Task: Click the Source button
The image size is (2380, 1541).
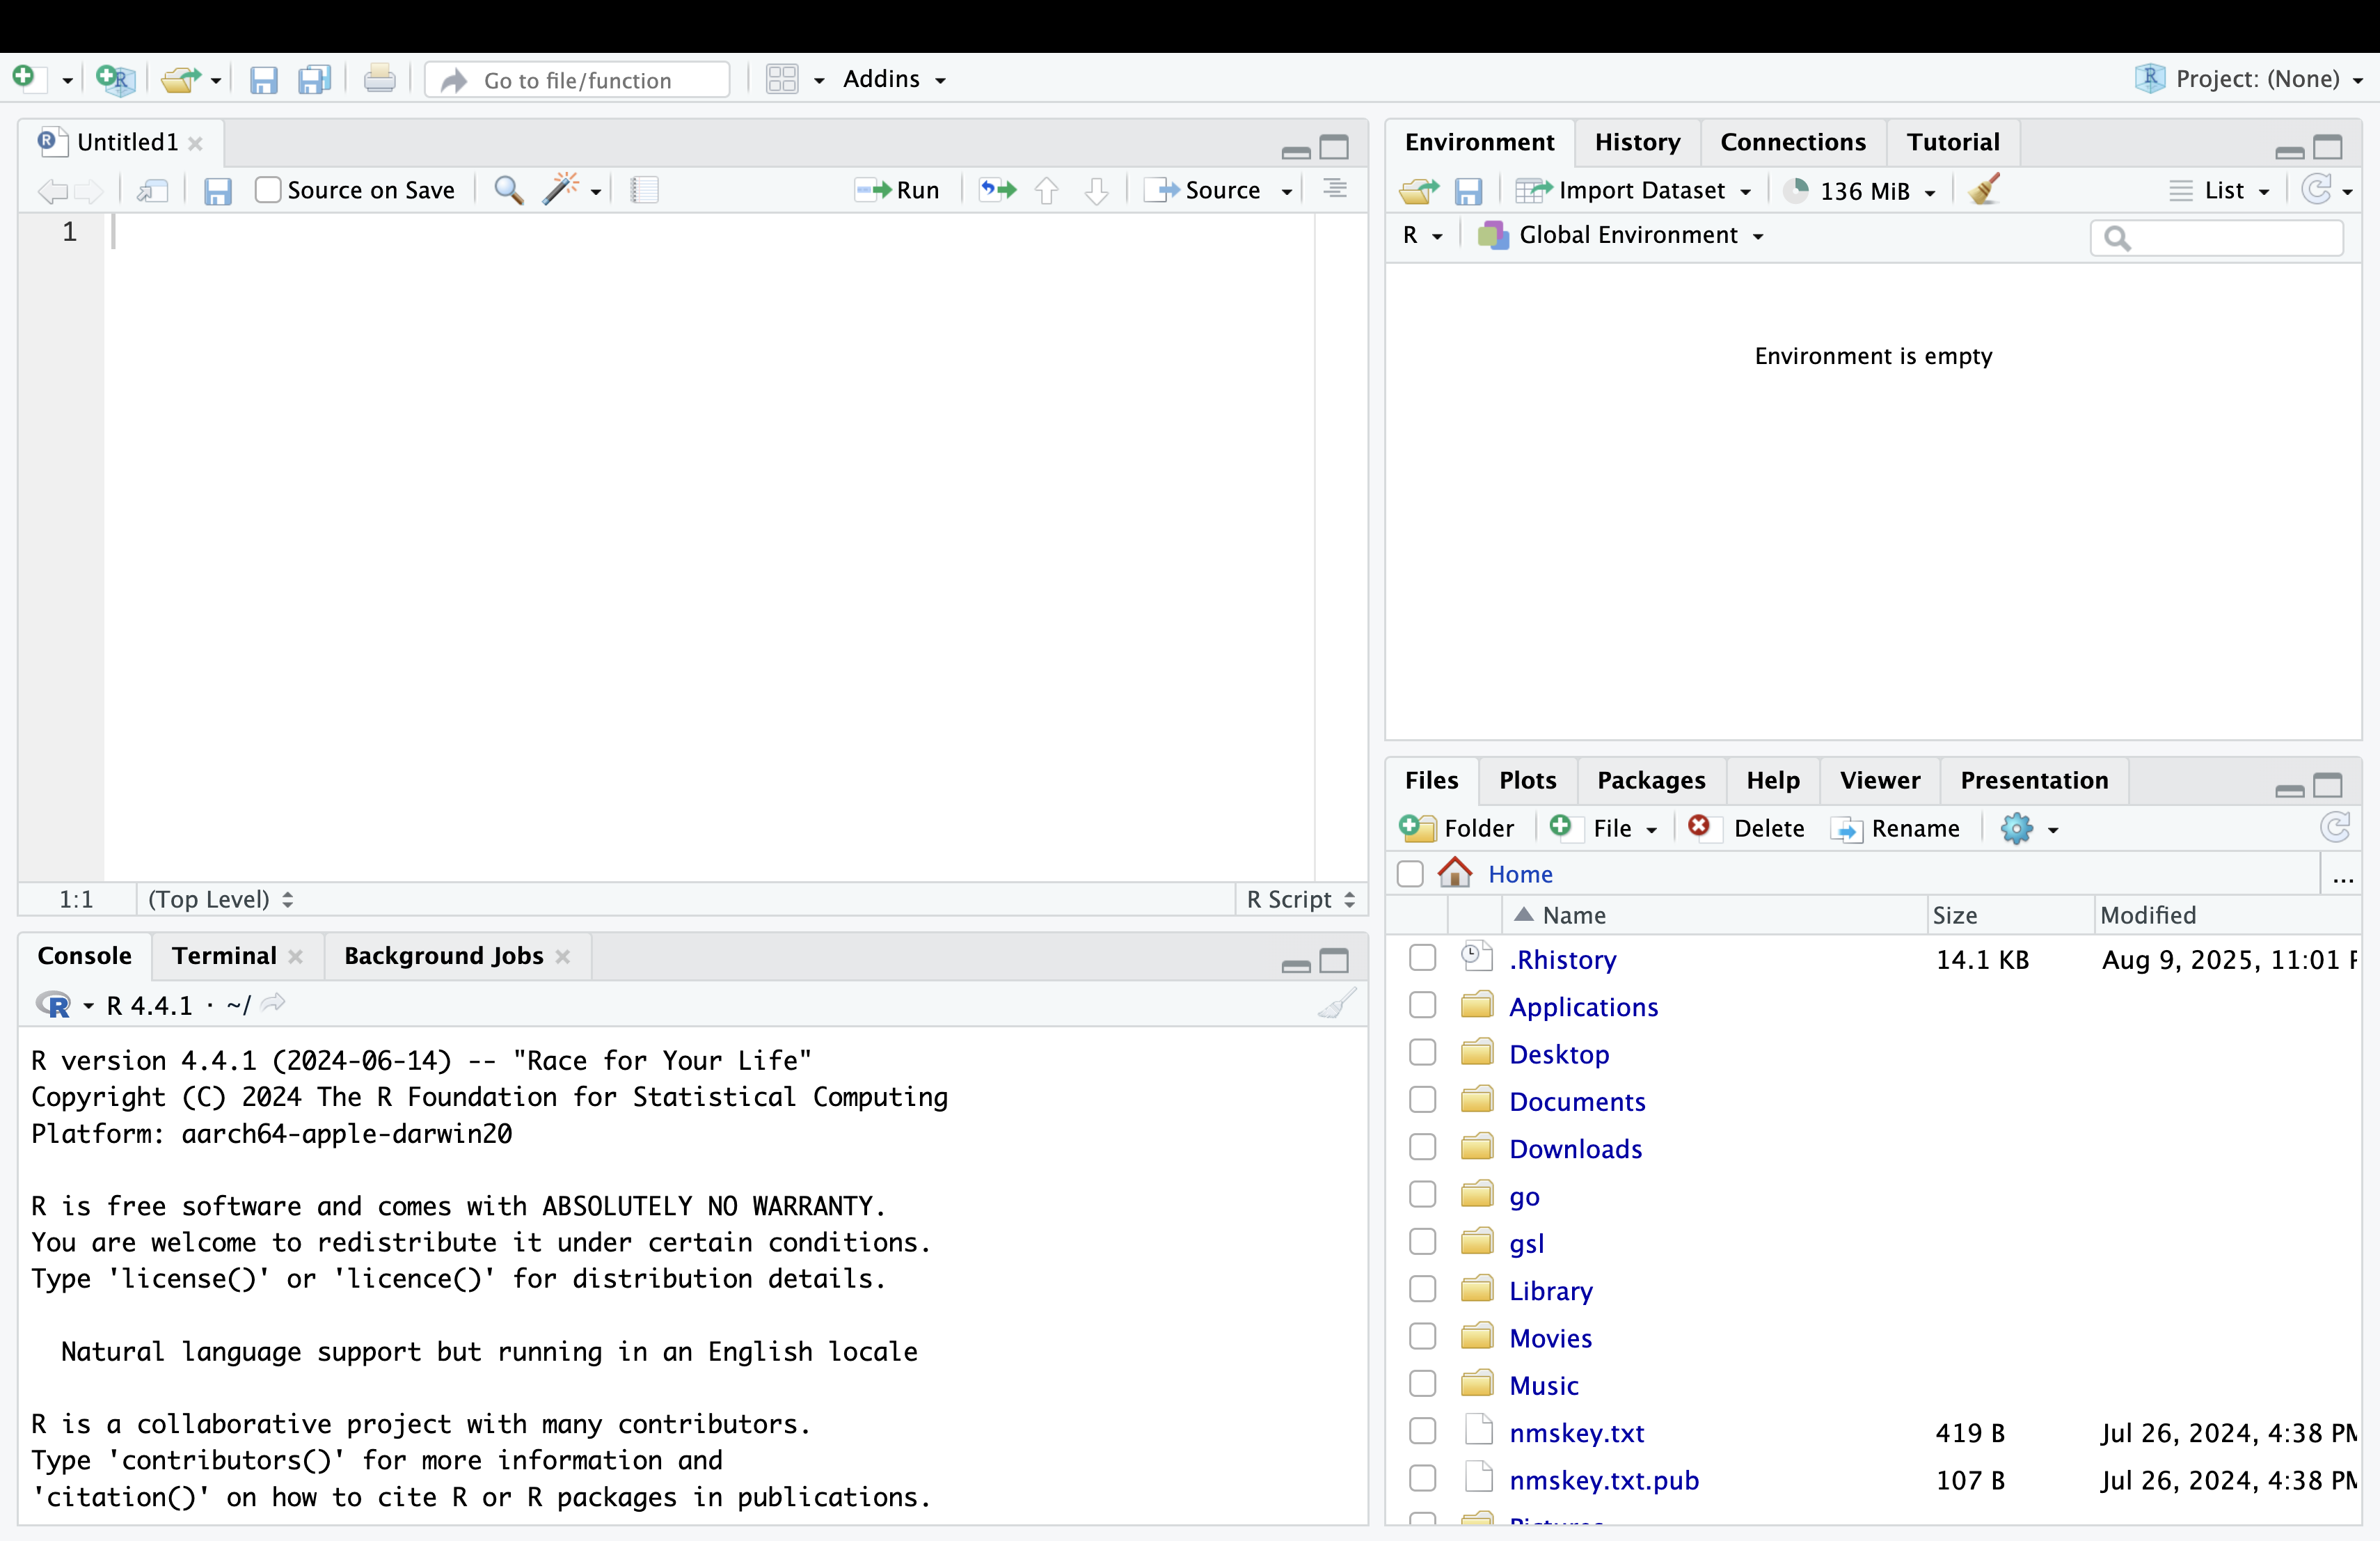Action: (x=1203, y=190)
